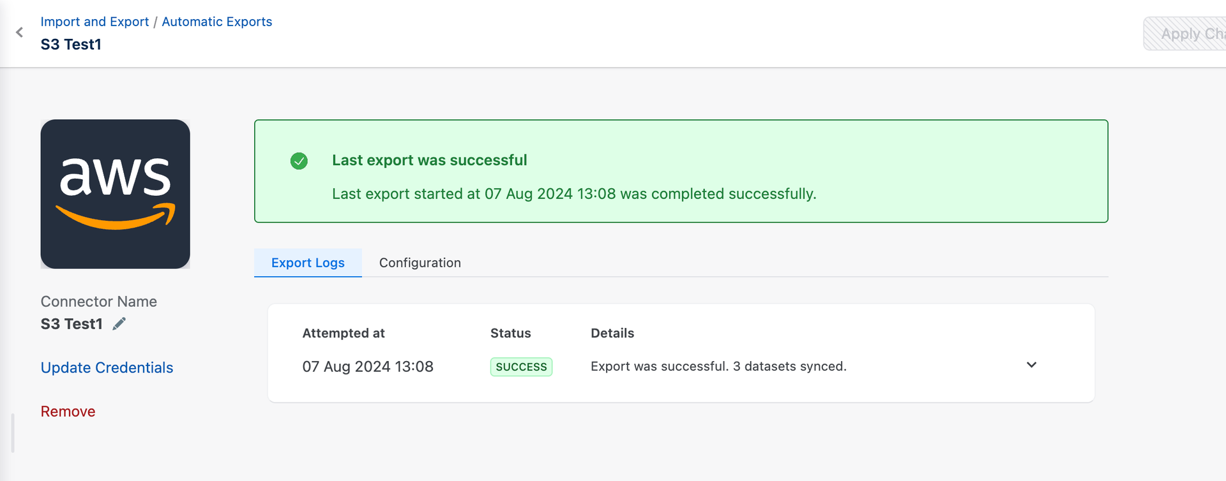The image size is (1226, 481).
Task: Remove the S3 Test1 connector
Action: (x=68, y=411)
